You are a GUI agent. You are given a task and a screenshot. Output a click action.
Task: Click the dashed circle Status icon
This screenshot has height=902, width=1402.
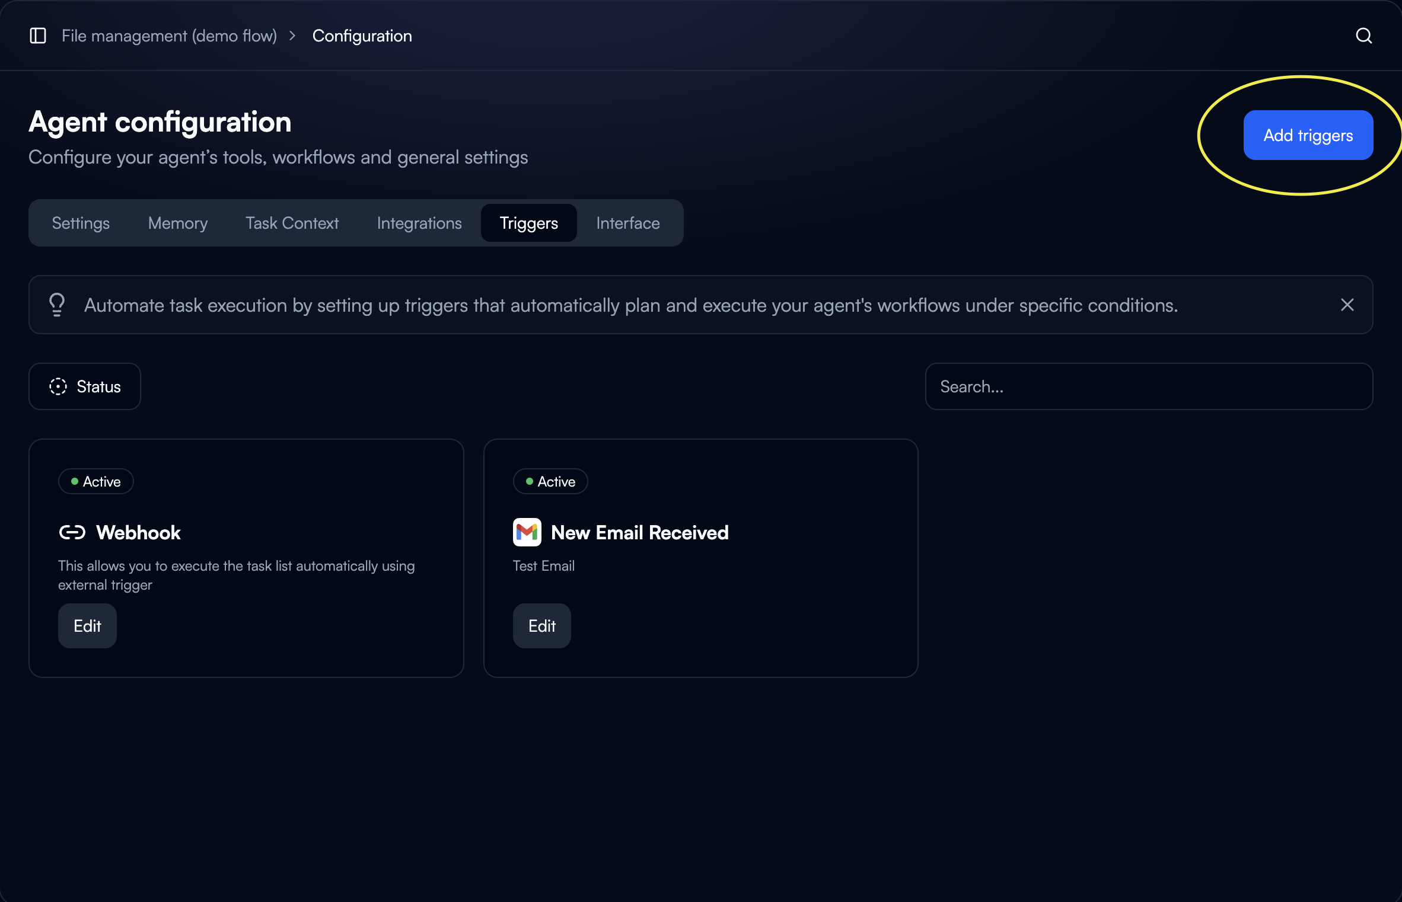pos(58,386)
